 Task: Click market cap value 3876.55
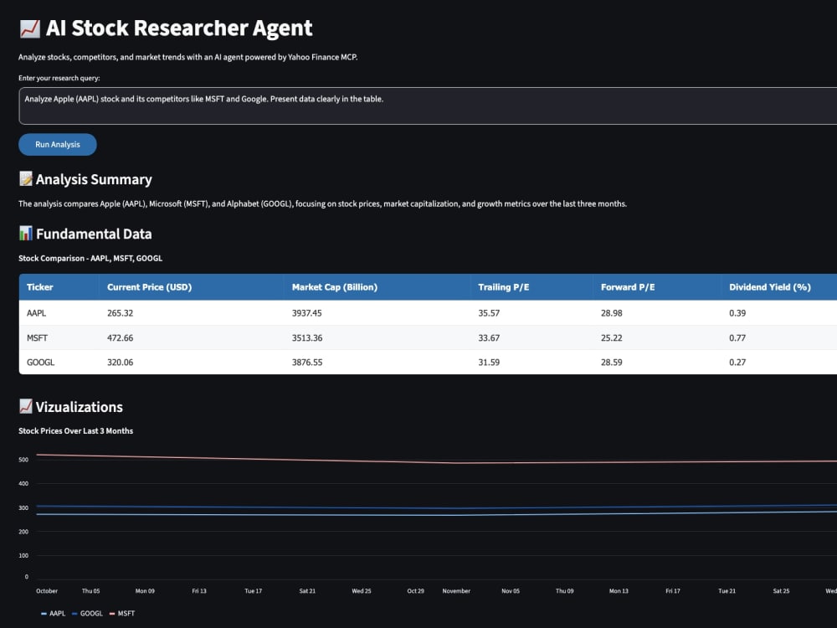coord(307,362)
